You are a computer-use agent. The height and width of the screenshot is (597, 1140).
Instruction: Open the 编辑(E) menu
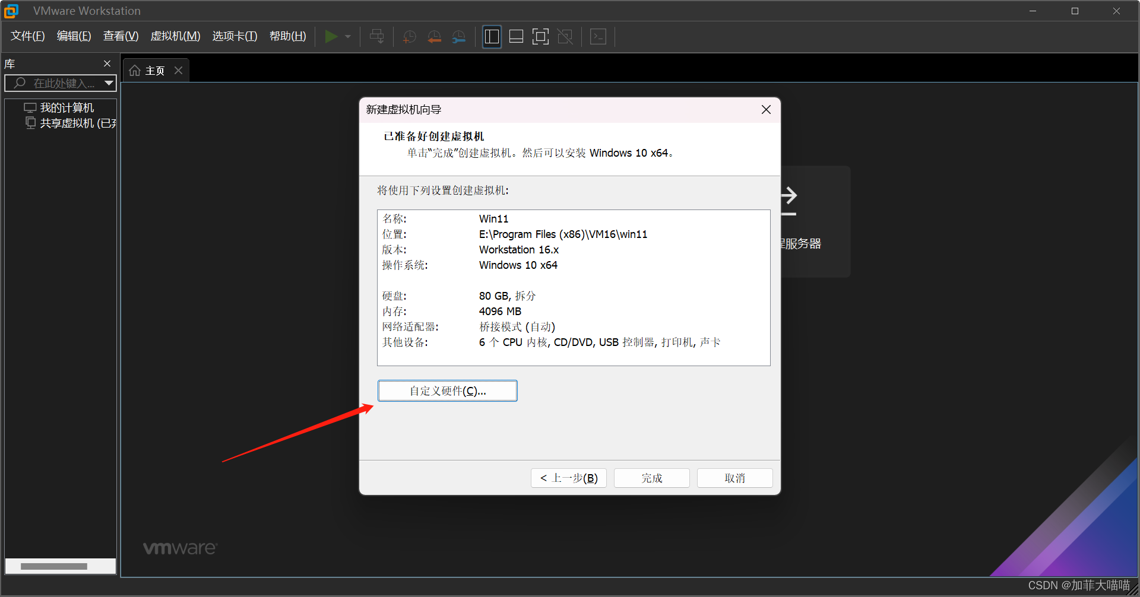tap(74, 36)
